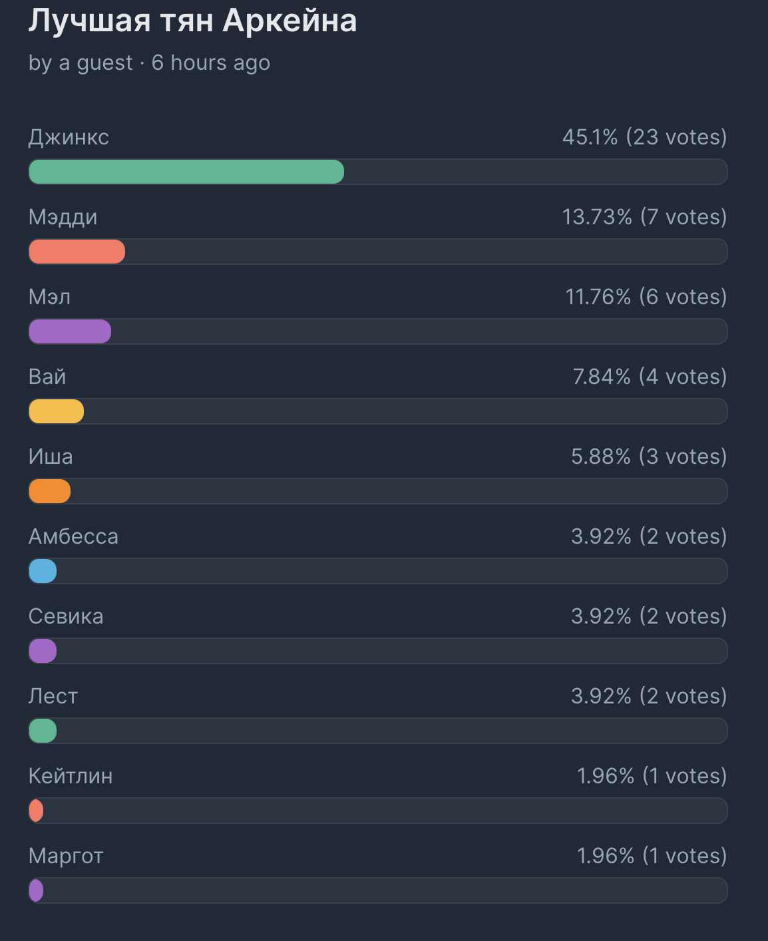Select the poll title Лучшая тян Аркейна

click(x=192, y=21)
